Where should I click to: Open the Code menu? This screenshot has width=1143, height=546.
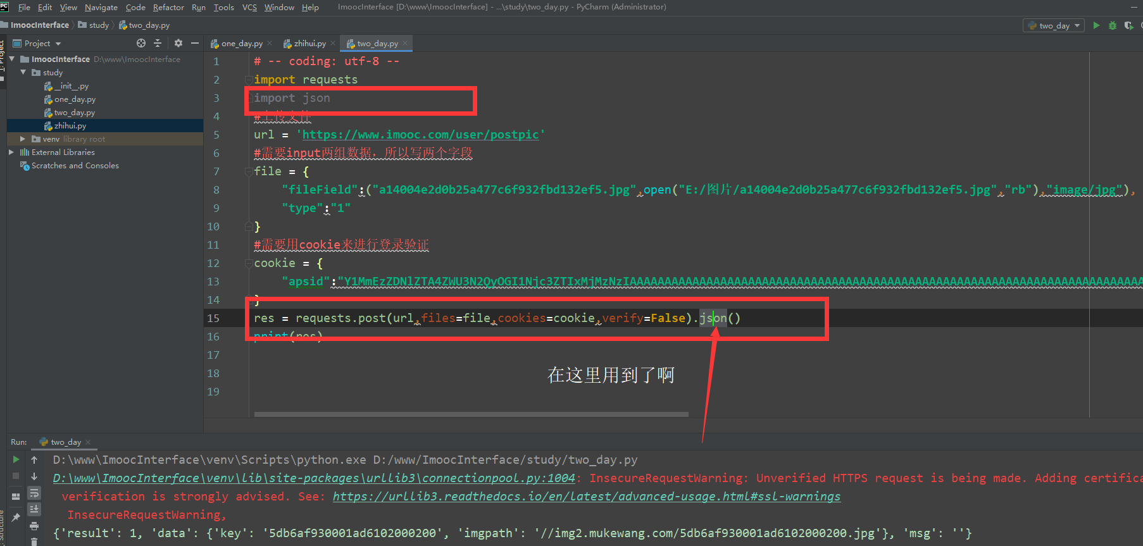[135, 7]
